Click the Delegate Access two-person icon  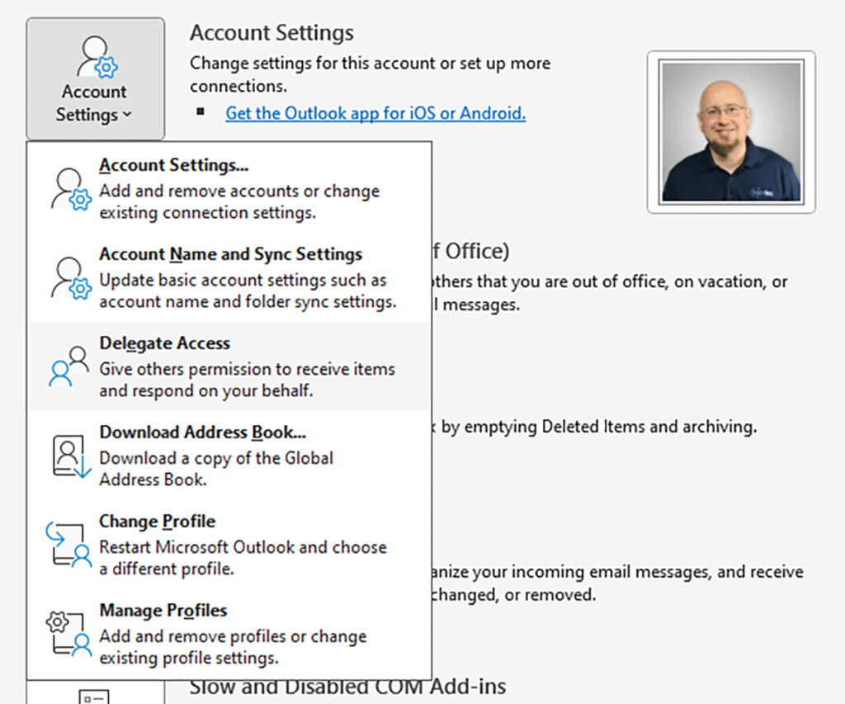pos(69,366)
